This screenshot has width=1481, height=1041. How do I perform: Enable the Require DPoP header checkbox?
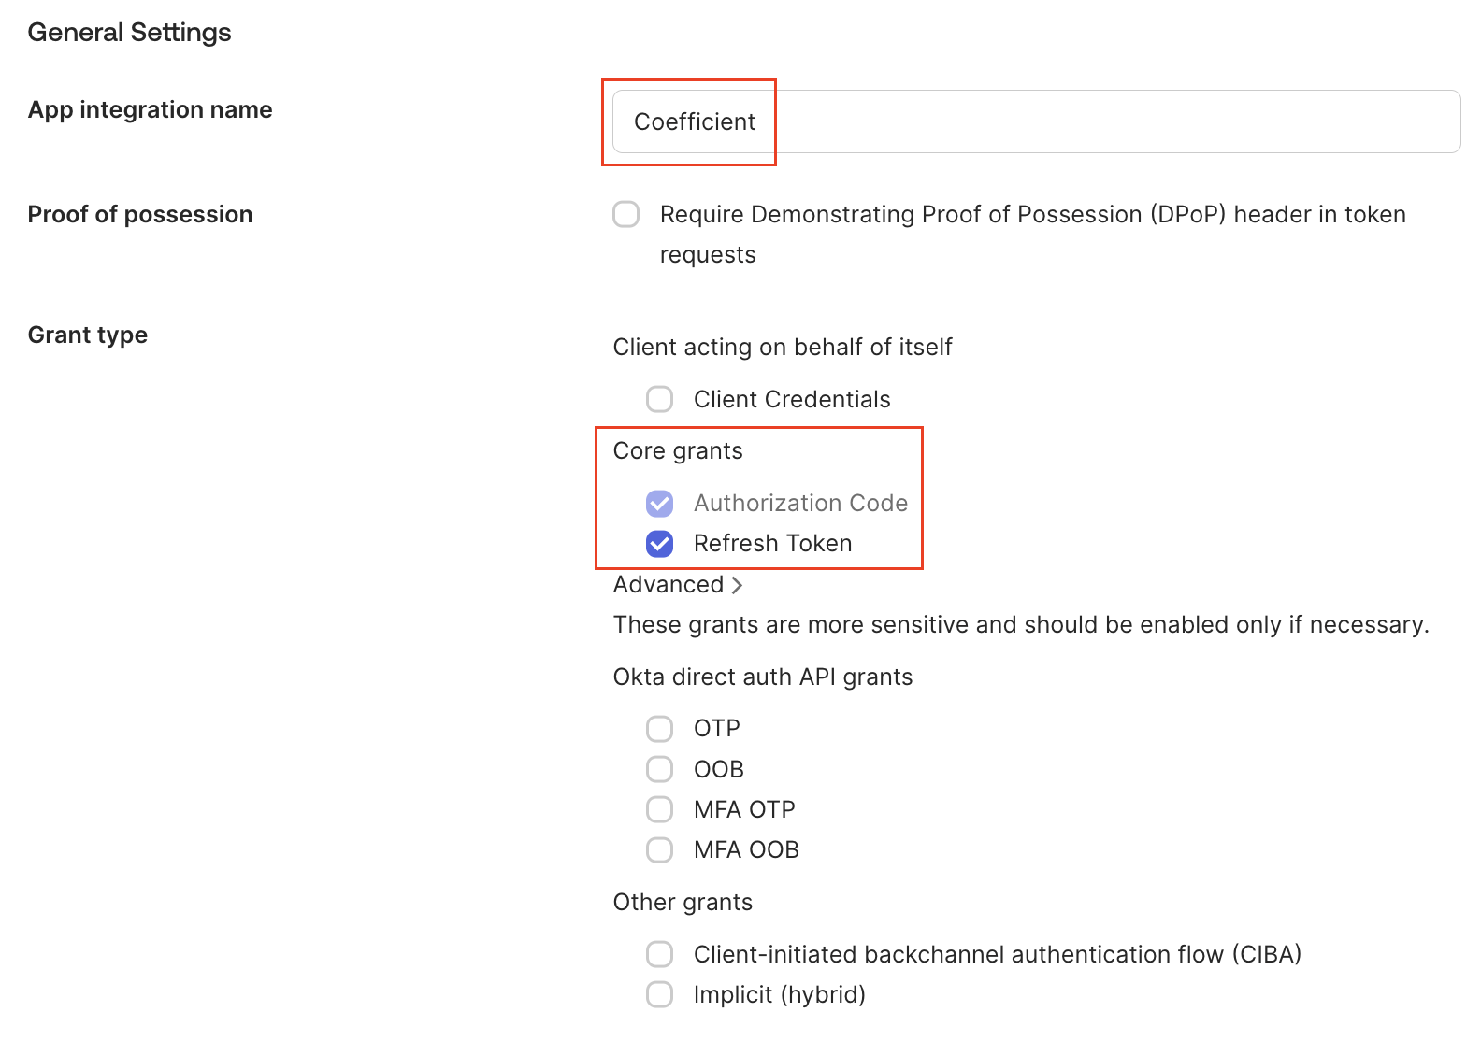pos(626,214)
